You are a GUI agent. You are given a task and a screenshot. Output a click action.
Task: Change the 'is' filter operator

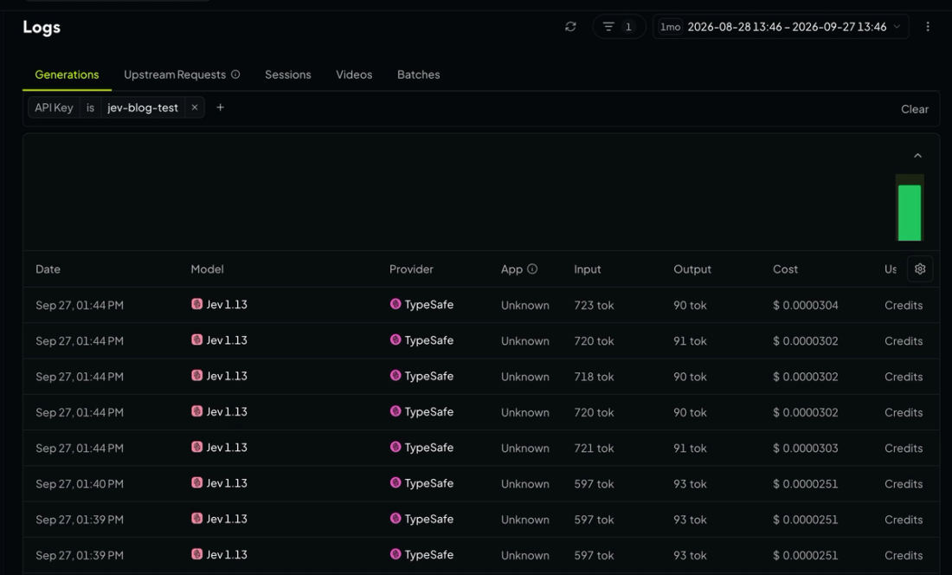tap(91, 107)
